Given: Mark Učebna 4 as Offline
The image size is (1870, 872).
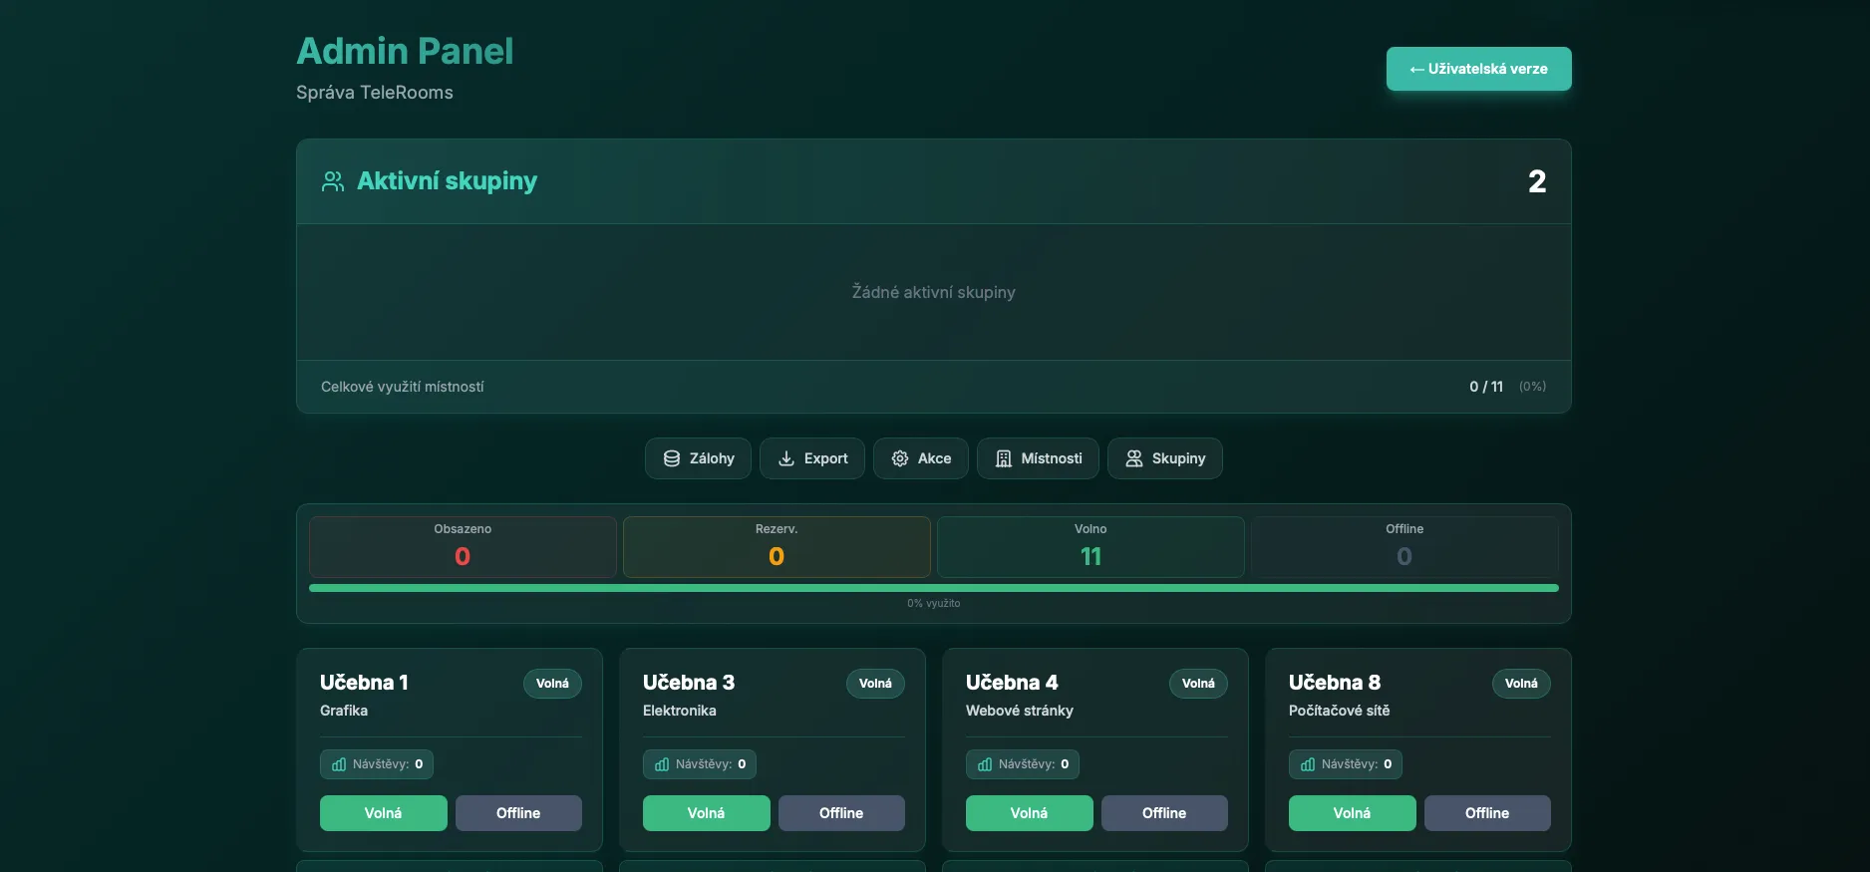Looking at the screenshot, I should tap(1164, 813).
